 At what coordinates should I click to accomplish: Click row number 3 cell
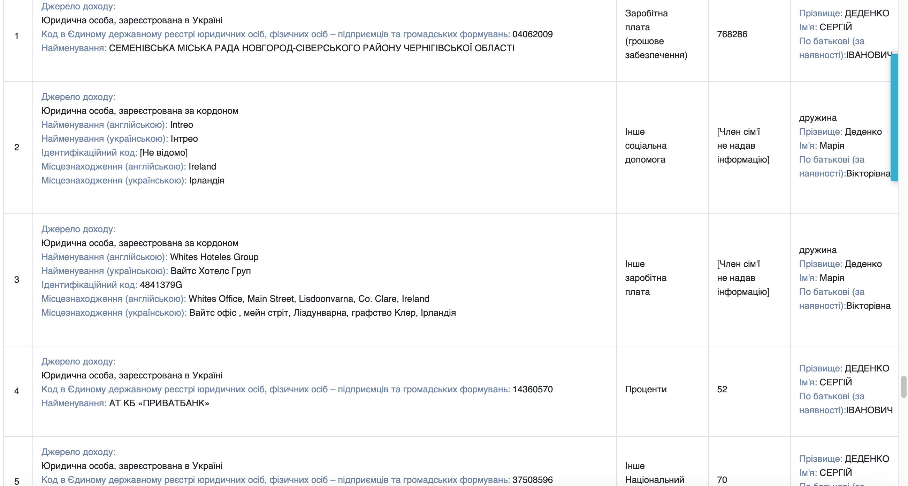click(18, 280)
